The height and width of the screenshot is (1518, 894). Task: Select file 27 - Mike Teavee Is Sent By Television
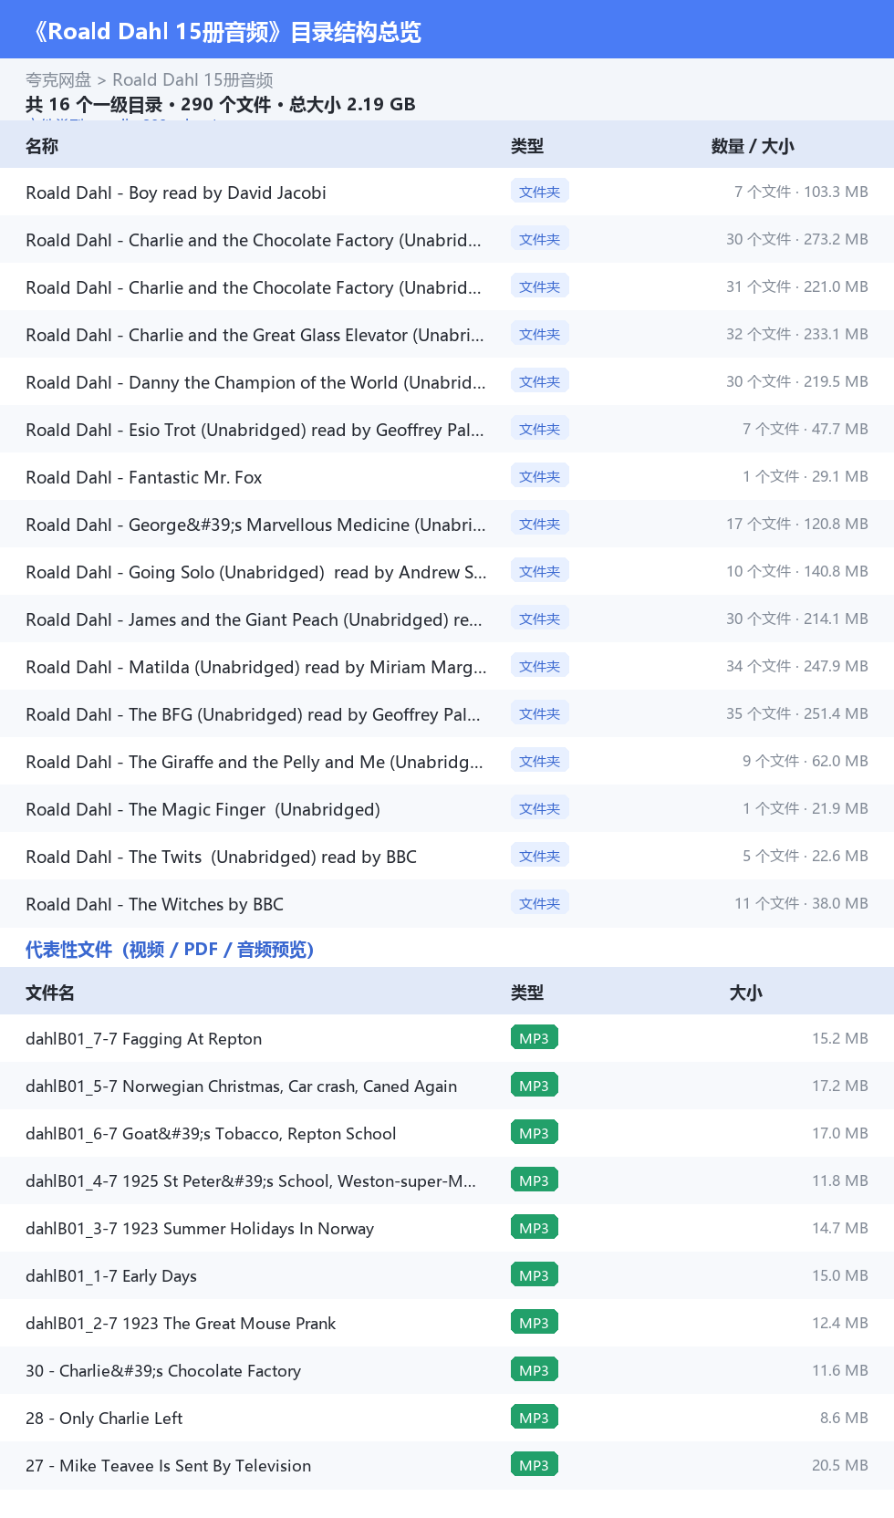coord(169,1466)
